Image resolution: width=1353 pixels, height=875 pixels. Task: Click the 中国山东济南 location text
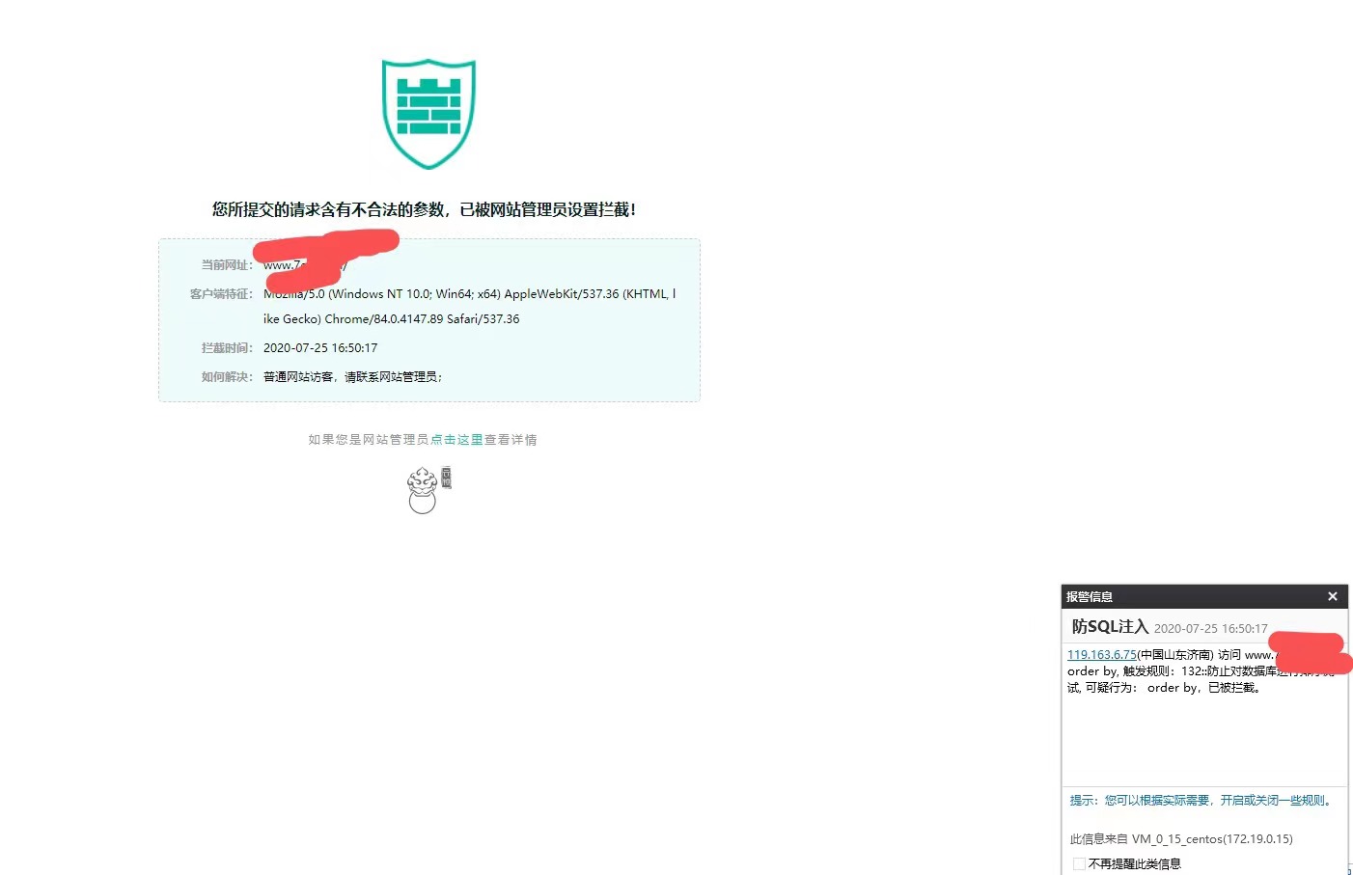coord(1175,655)
